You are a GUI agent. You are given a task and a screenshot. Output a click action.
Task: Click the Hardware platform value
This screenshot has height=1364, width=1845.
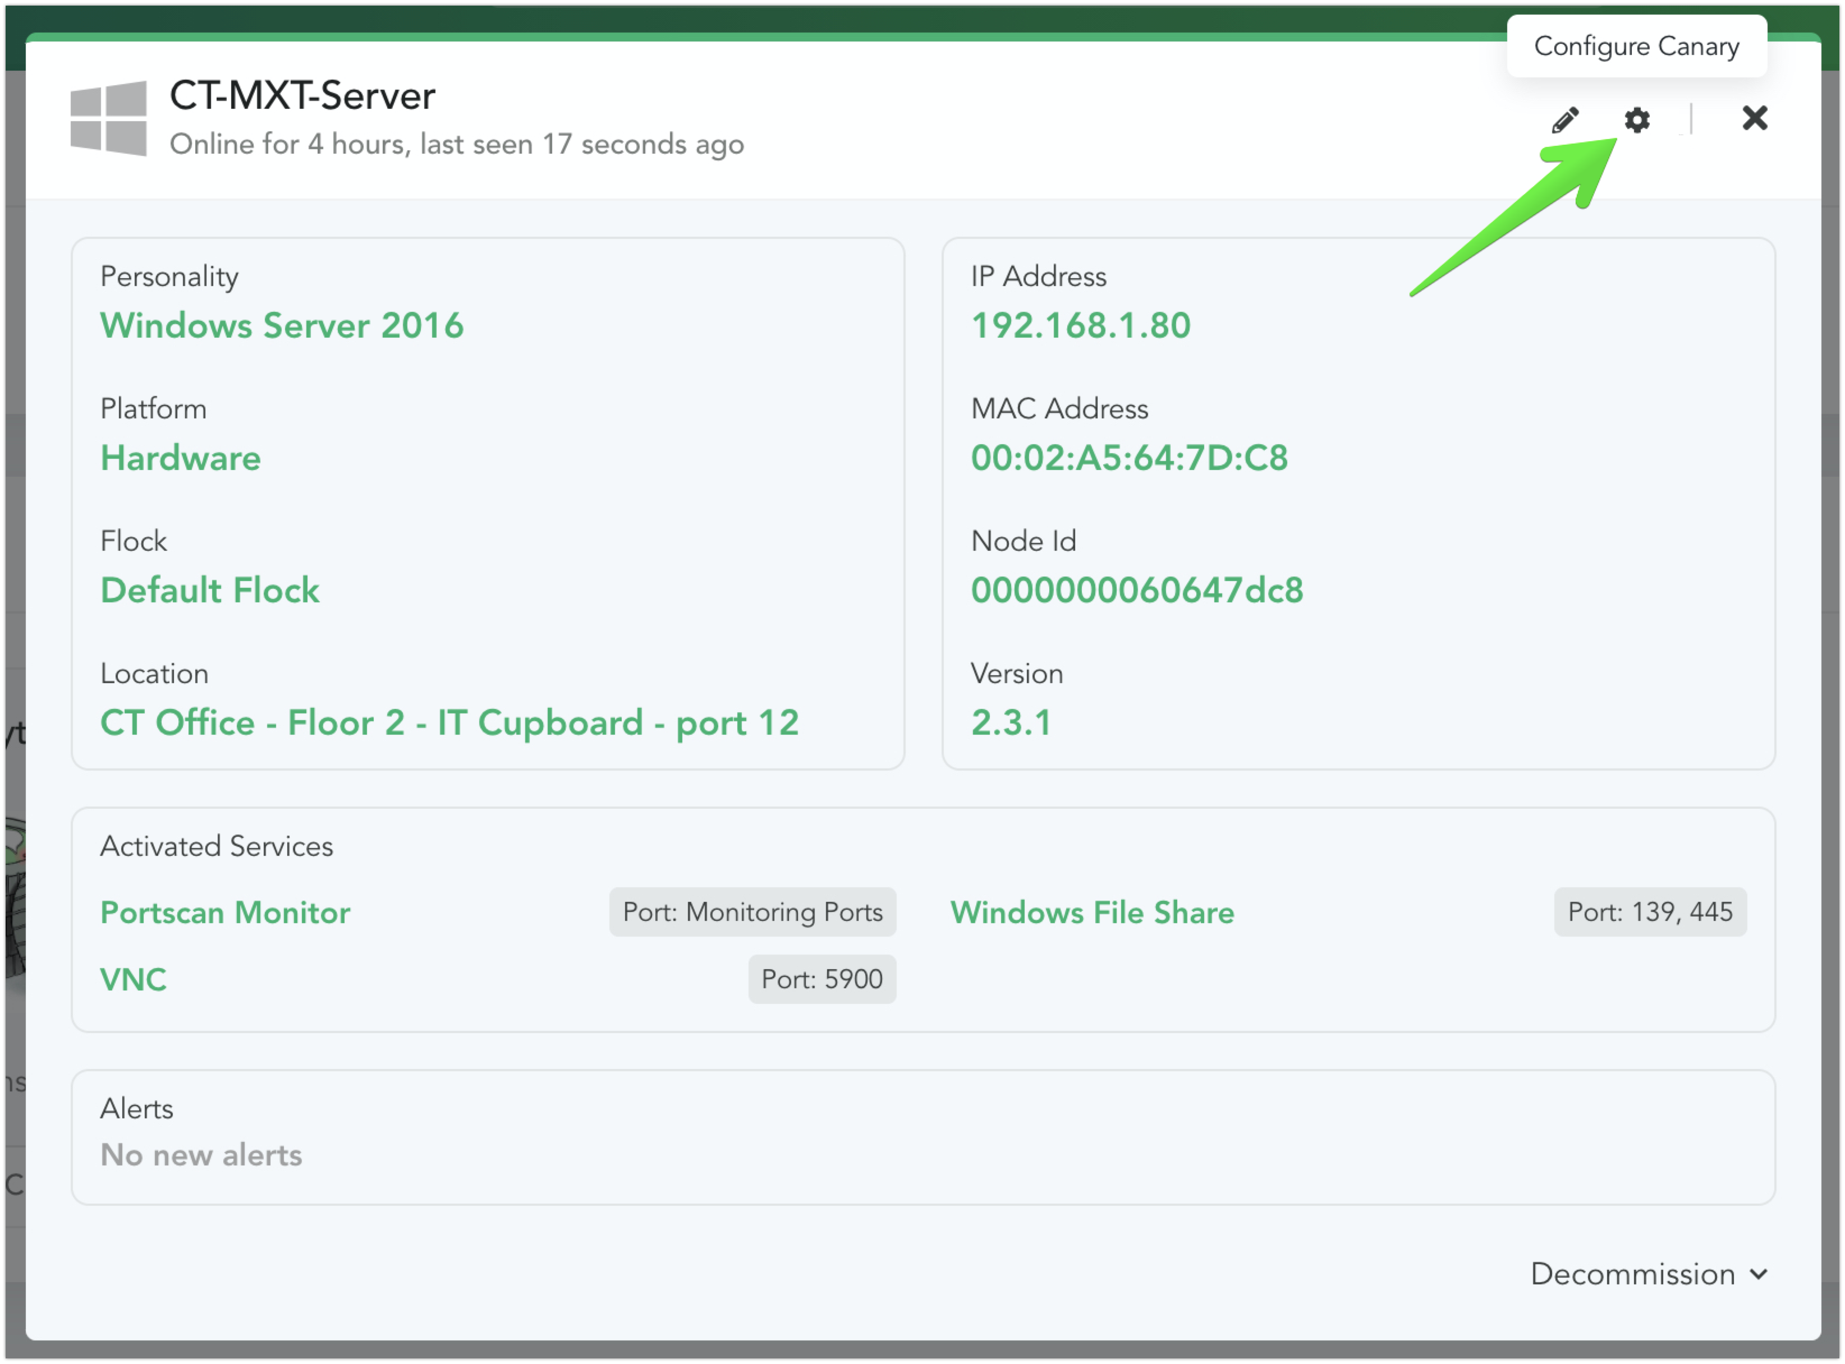180,458
